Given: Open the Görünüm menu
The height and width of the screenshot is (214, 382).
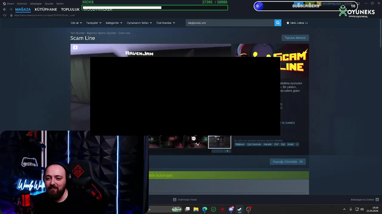Looking at the screenshot, I should pos(22,4).
